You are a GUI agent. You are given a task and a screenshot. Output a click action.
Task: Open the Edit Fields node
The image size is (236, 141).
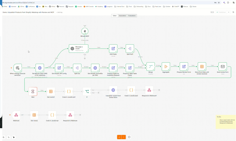click(x=113, y=48)
